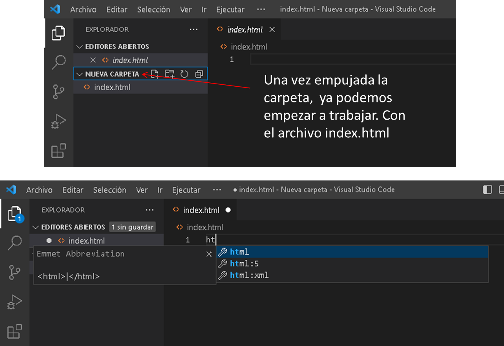504x346 pixels.
Task: Close the italic index.html editor tab
Action: (272, 29)
